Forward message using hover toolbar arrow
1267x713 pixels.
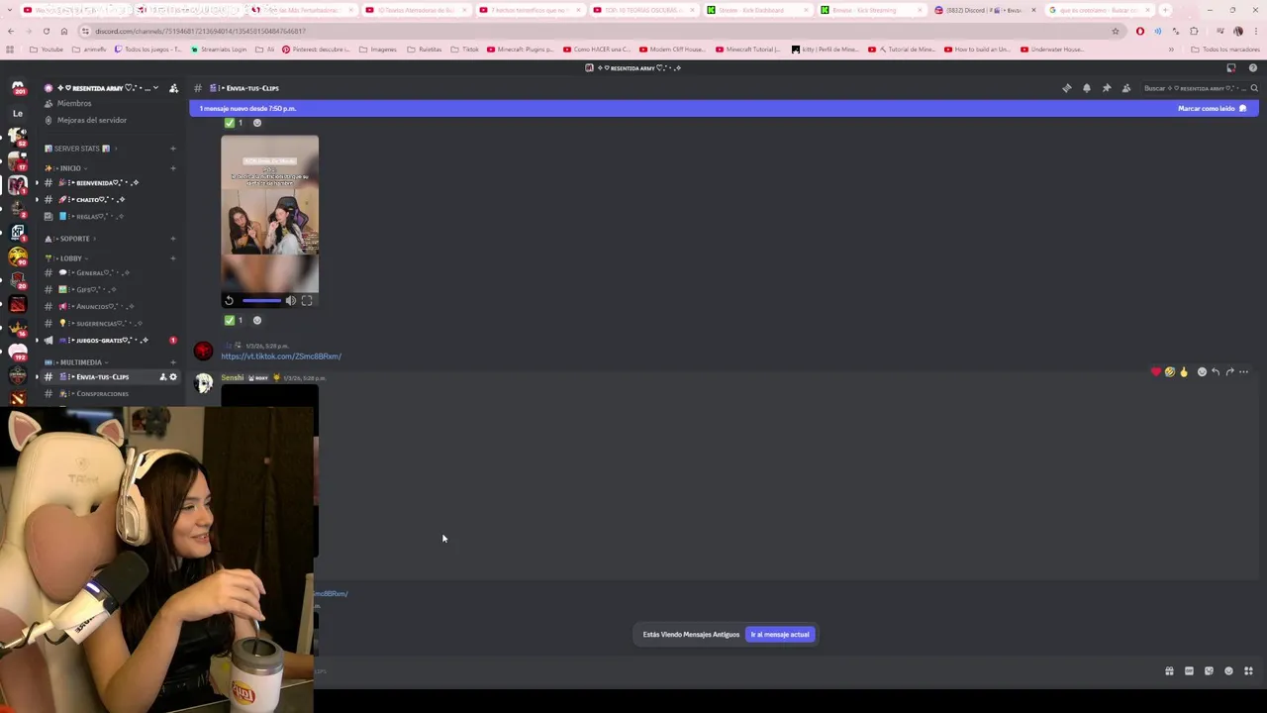tap(1229, 372)
